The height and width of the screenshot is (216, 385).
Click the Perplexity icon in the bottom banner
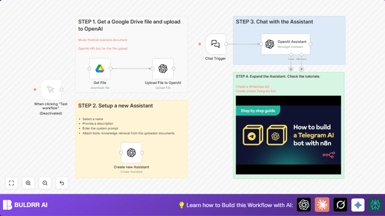pyautogui.click(x=375, y=205)
